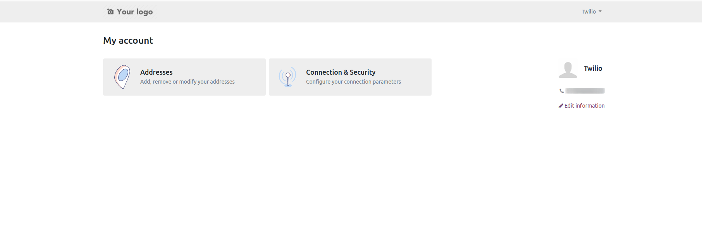Click the pencil icon beside Edit information

pos(561,106)
